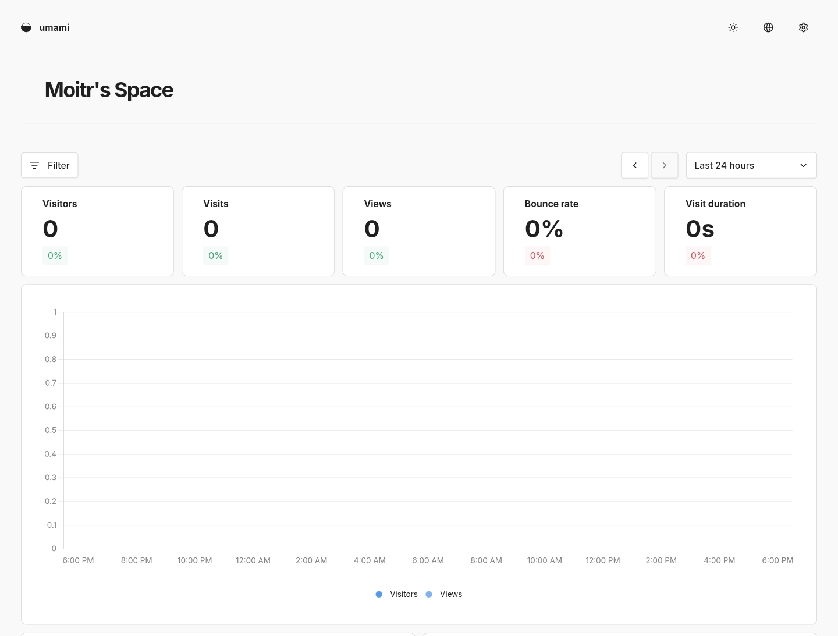
Task: Open the settings gear menu
Action: tap(804, 27)
